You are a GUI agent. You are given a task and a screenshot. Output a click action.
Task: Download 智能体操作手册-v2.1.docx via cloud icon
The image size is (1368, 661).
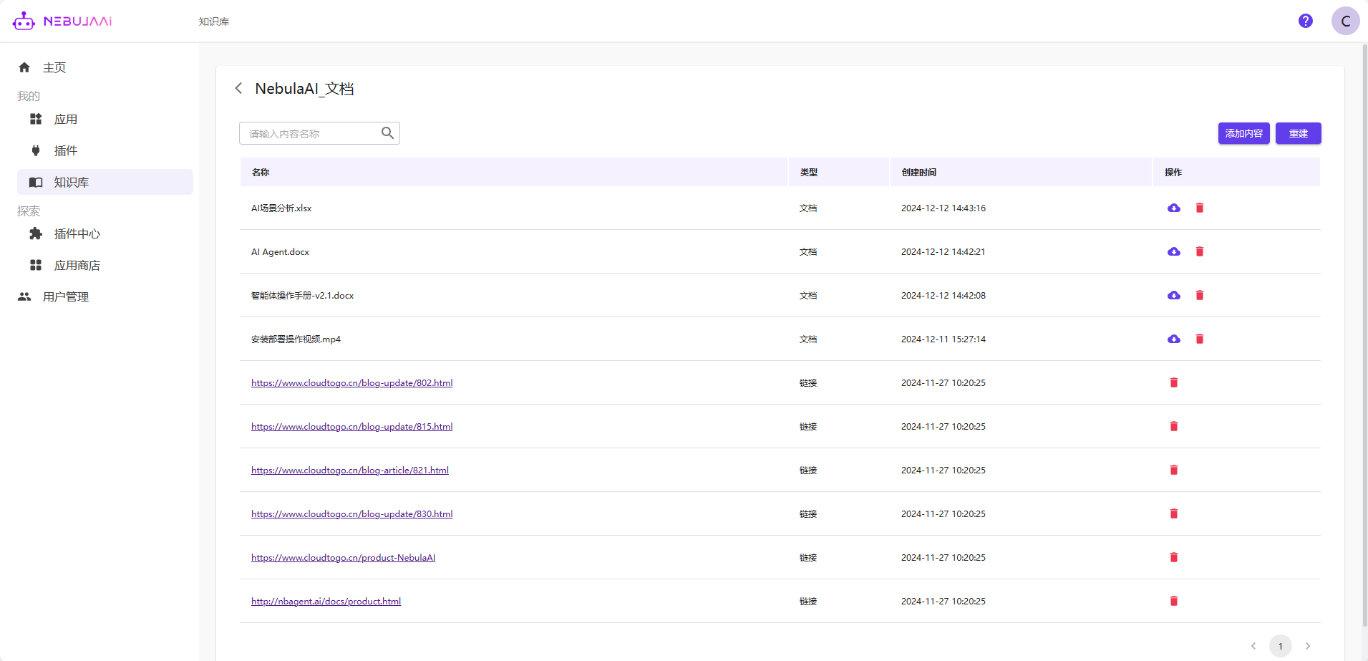click(x=1173, y=296)
